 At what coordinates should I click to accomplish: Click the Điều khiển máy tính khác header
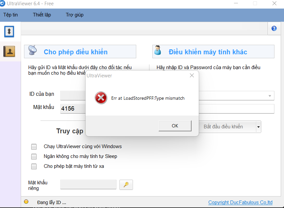tap(213, 52)
